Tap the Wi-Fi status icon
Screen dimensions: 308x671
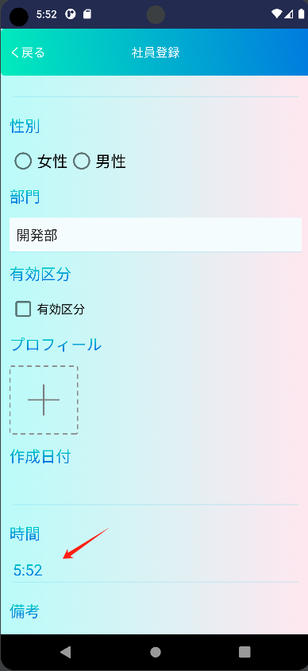pos(276,14)
